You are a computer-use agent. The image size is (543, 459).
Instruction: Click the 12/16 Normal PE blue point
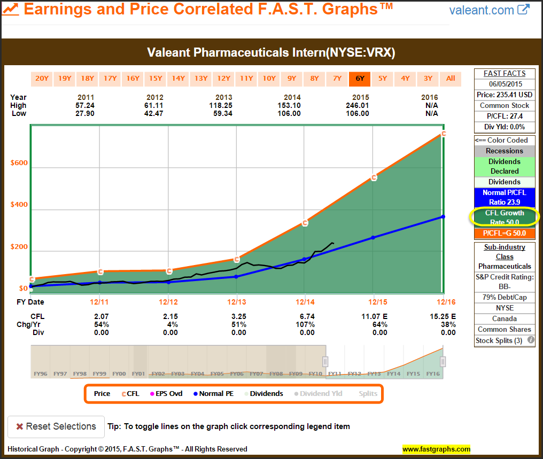tap(443, 217)
